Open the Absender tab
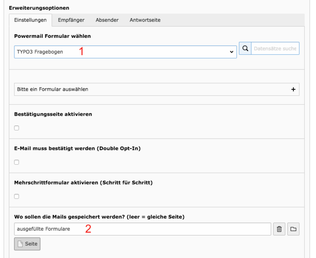 tap(107, 20)
